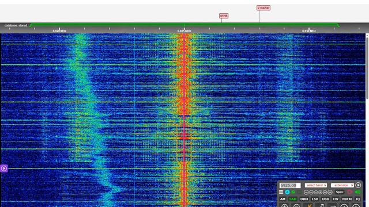This screenshot has height=207, width=369.
Task: Select DRM demodulation mode
Action: coord(304,199)
